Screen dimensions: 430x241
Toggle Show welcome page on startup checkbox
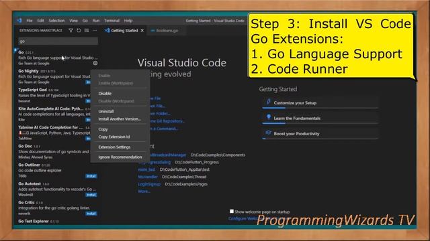(x=232, y=212)
